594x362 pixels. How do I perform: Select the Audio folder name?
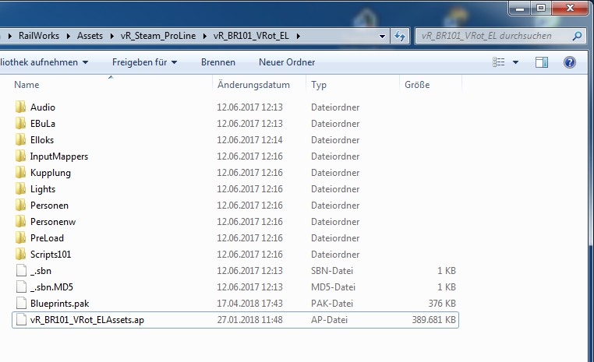coord(43,107)
